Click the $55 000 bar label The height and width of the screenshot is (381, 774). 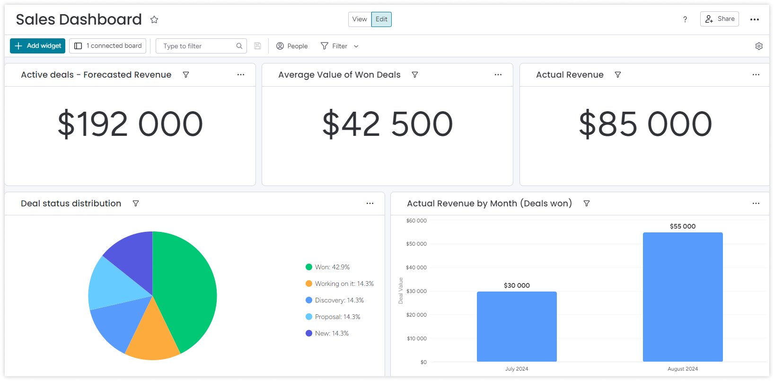point(683,226)
